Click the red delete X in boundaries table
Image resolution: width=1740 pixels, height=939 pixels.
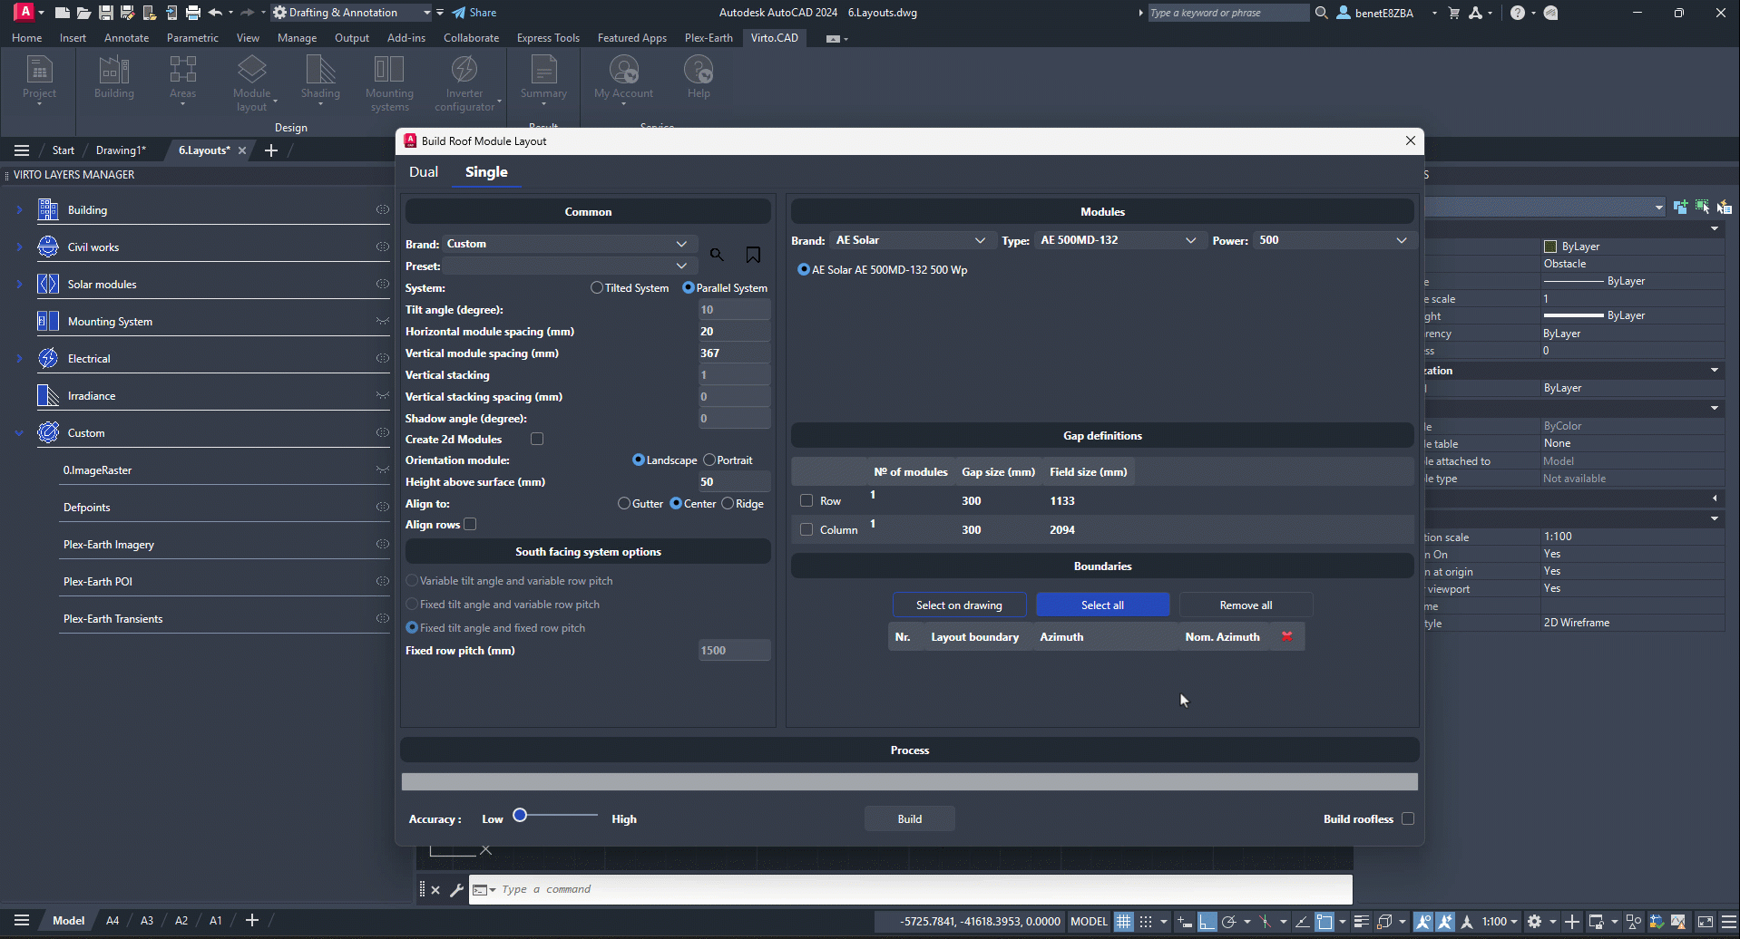tap(1286, 636)
